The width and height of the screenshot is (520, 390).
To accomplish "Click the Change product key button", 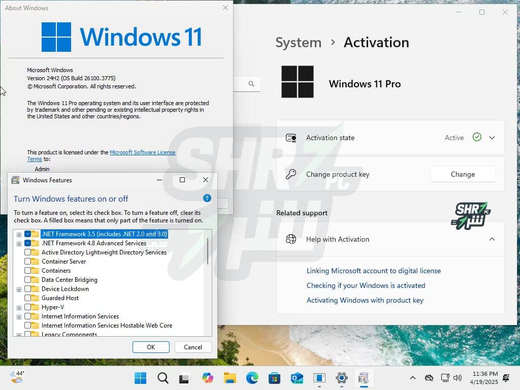I will coord(463,174).
